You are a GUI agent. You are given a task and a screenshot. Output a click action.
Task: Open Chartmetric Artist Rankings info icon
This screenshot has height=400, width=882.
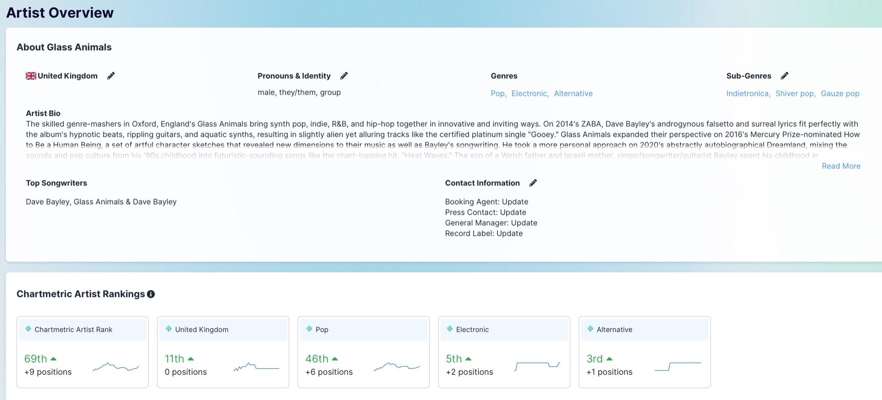[151, 294]
